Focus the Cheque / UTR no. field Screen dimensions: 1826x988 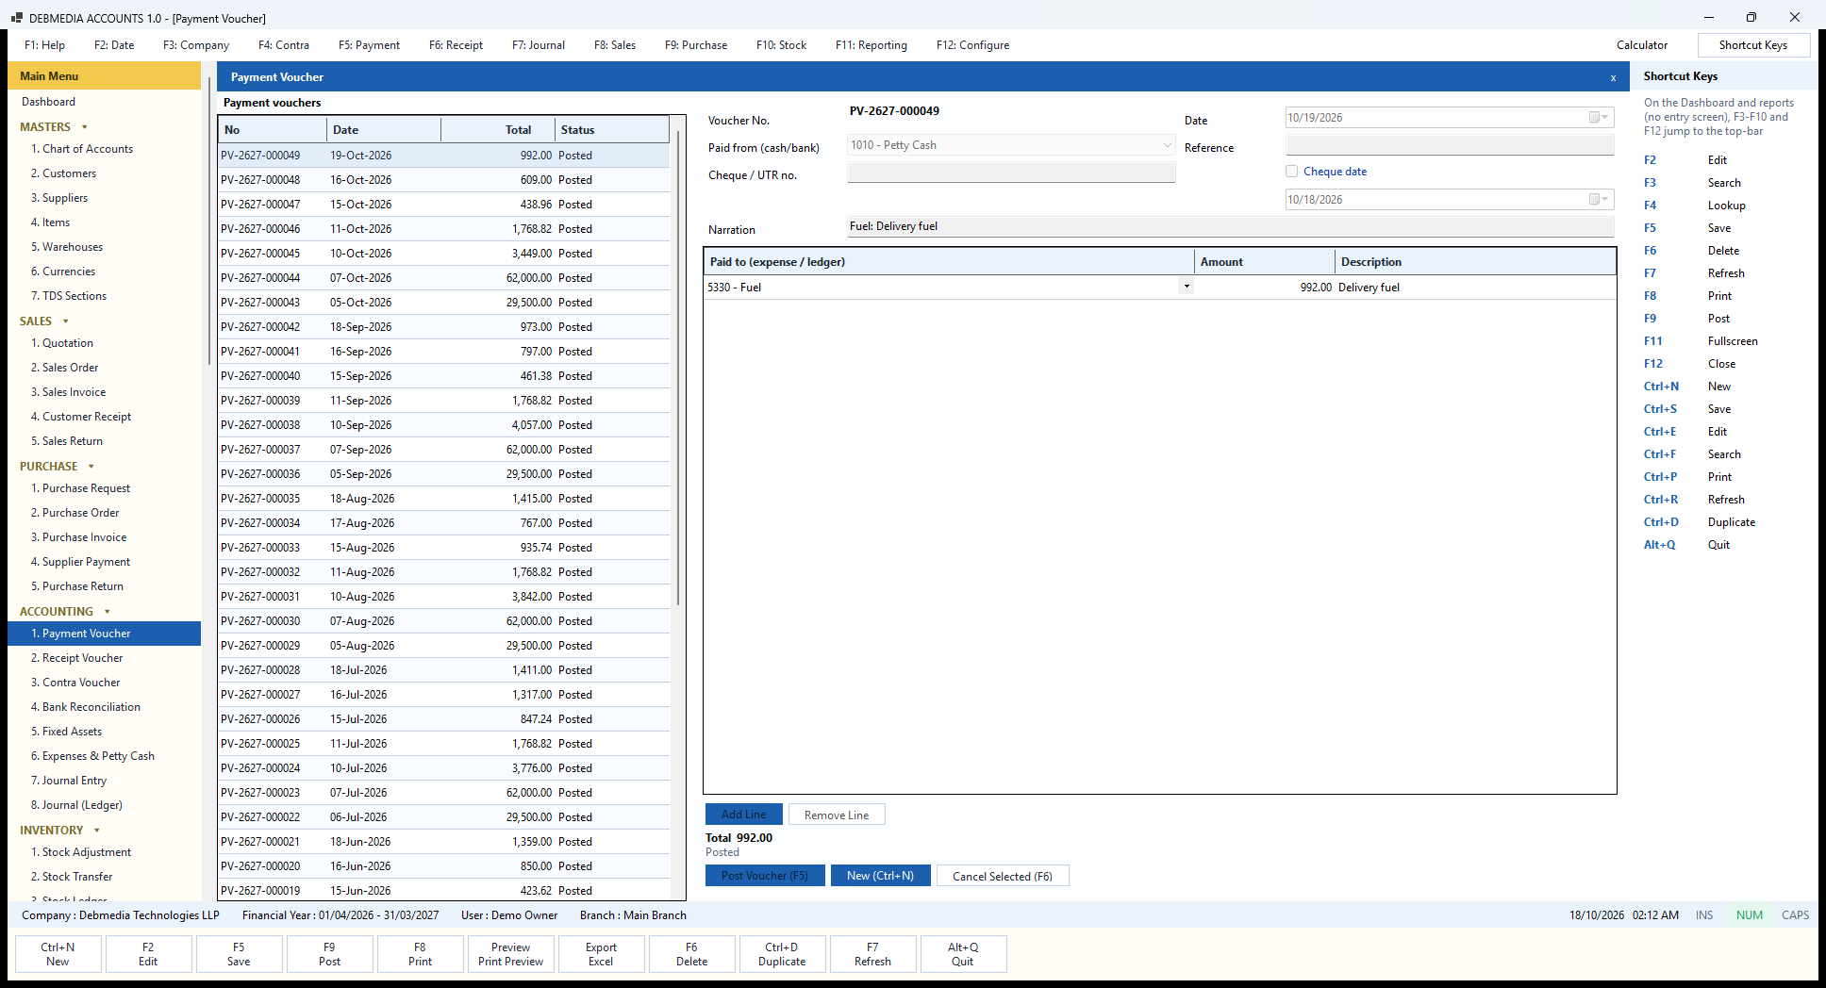pos(1011,173)
